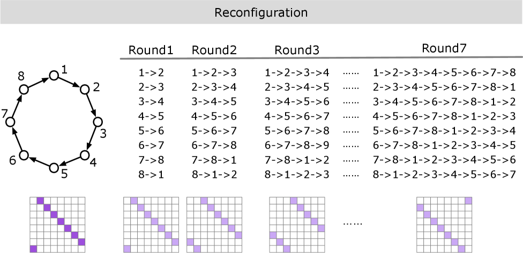Image resolution: width=523 pixels, height=253 pixels.
Task: Select the matrix grid under Round3
Action: tap(296, 224)
